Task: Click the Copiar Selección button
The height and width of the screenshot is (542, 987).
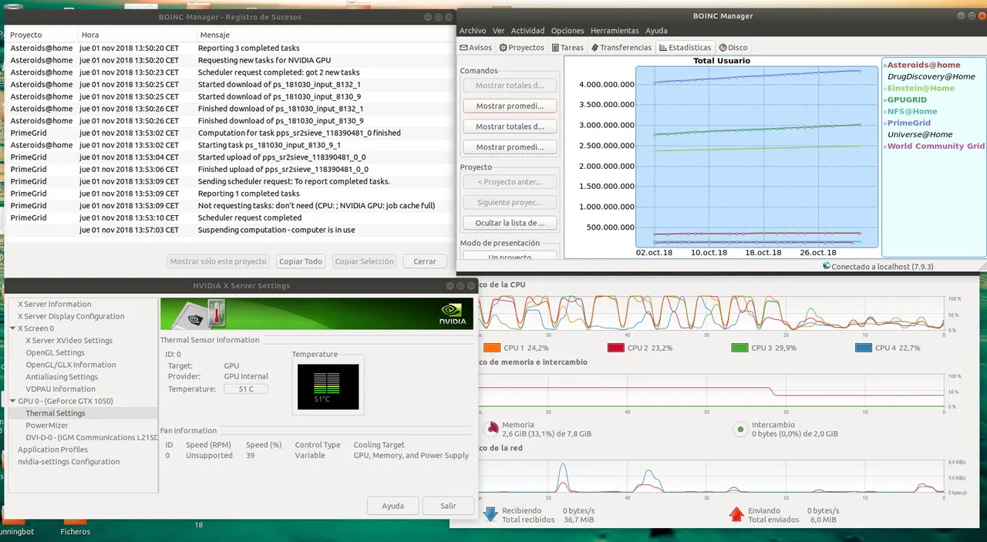Action: (364, 261)
